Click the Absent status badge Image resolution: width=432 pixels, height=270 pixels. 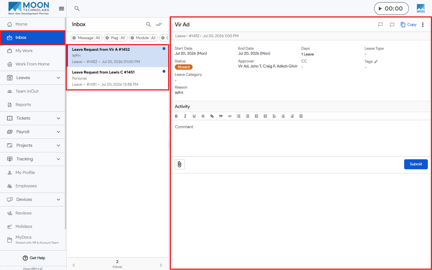pyautogui.click(x=184, y=67)
